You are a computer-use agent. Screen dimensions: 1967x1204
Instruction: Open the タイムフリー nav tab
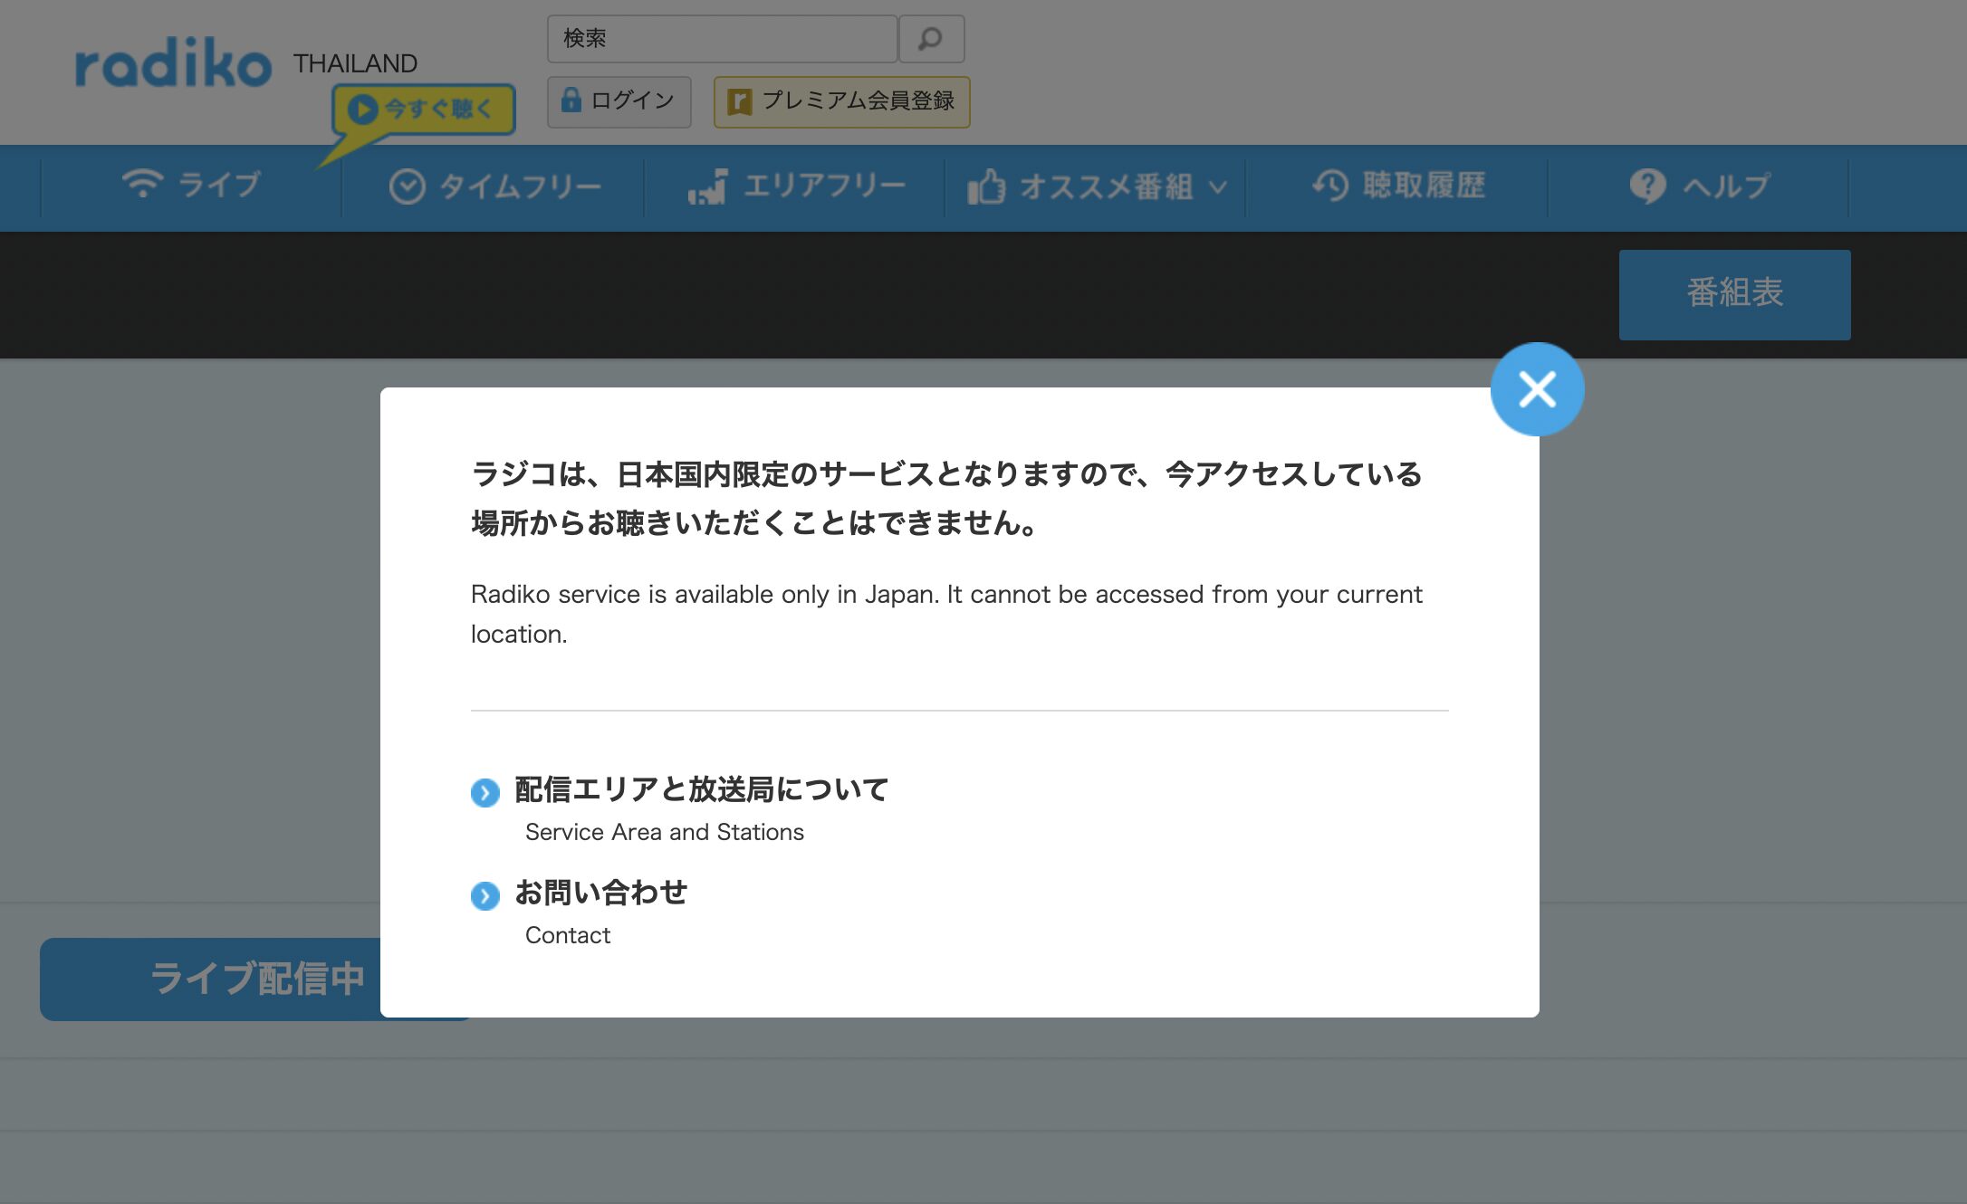click(494, 186)
